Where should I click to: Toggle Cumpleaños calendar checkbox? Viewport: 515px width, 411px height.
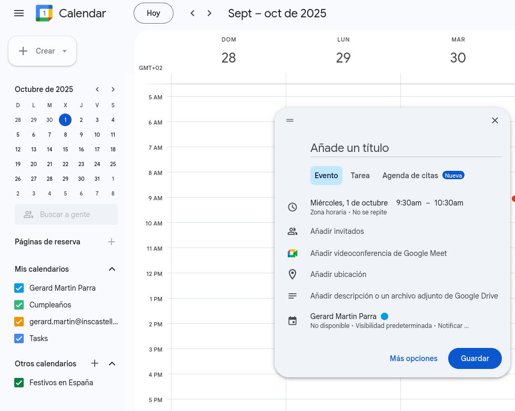[19, 305]
